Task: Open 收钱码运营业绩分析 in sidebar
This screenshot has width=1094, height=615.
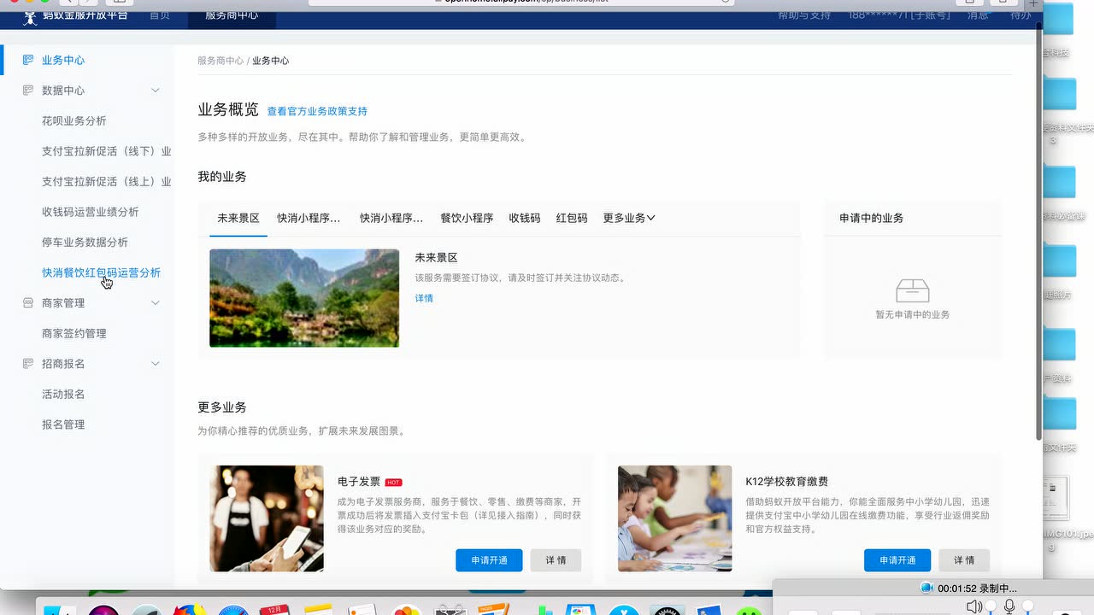Action: coord(90,212)
